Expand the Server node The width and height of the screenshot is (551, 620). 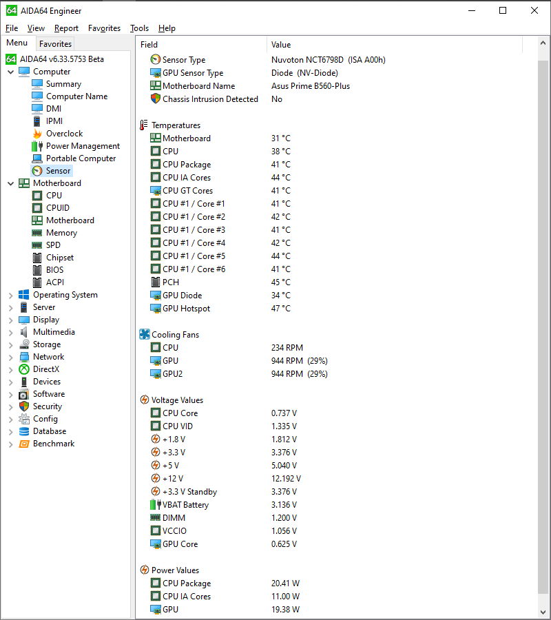[10, 308]
